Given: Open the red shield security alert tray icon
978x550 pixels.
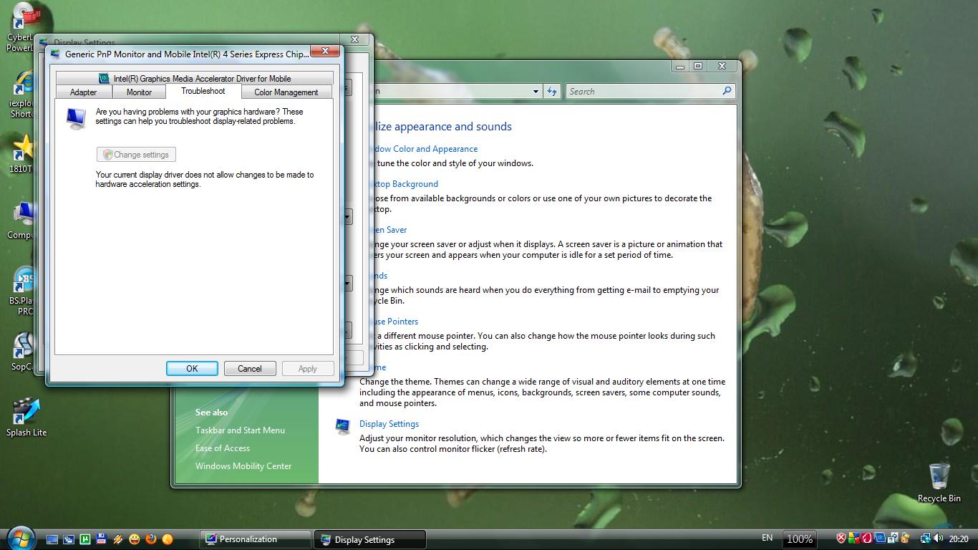Looking at the screenshot, I should point(841,539).
